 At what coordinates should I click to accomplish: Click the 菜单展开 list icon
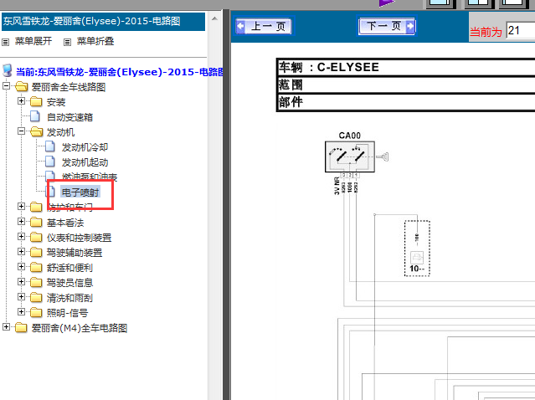pyautogui.click(x=6, y=42)
